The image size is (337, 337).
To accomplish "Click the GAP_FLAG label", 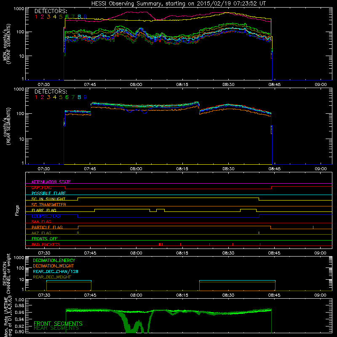I will 41,187.
